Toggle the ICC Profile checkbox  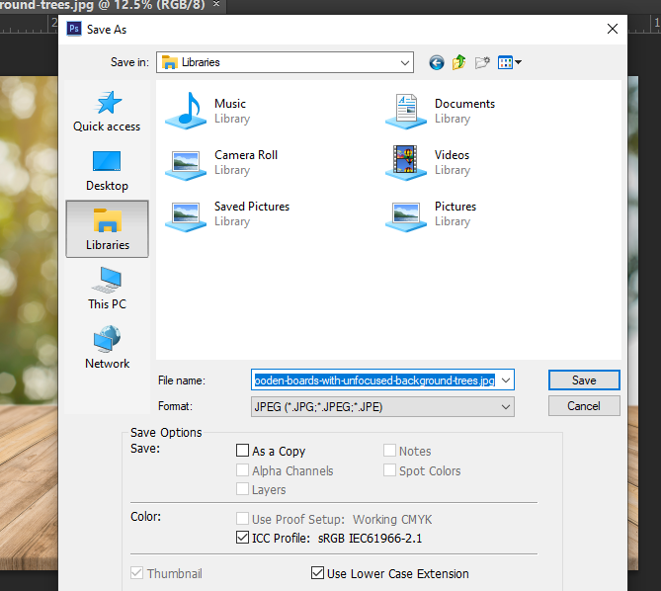click(x=242, y=538)
